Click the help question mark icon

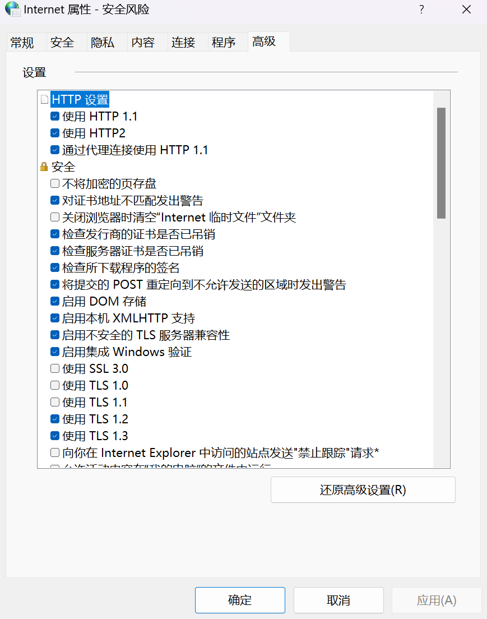421,9
